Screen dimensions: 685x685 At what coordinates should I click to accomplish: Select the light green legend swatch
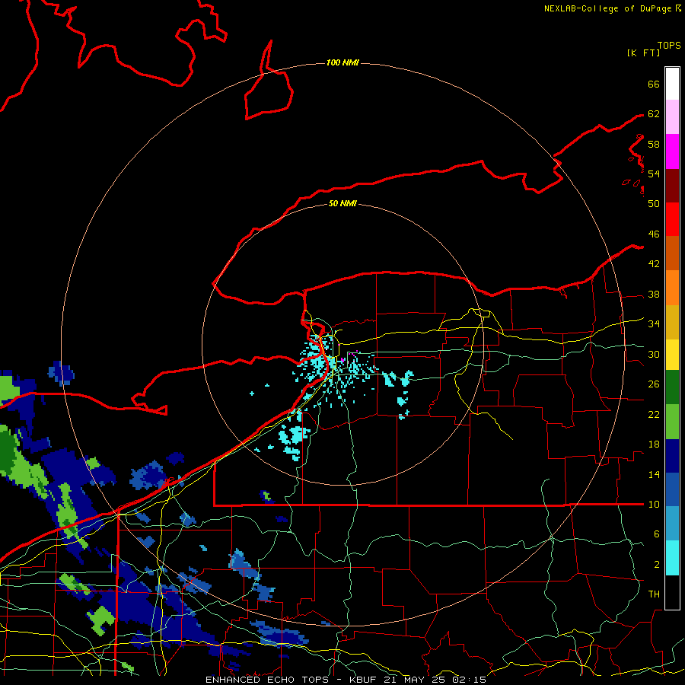672,422
